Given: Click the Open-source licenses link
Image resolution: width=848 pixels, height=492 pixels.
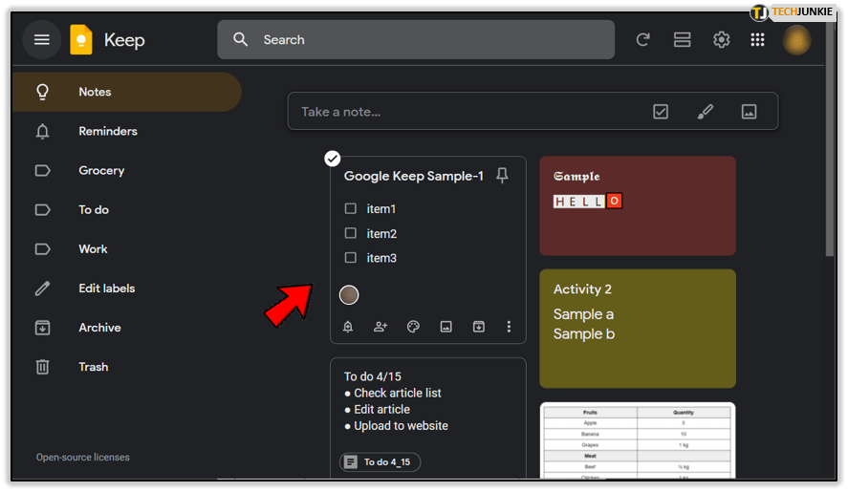Looking at the screenshot, I should click(x=83, y=458).
